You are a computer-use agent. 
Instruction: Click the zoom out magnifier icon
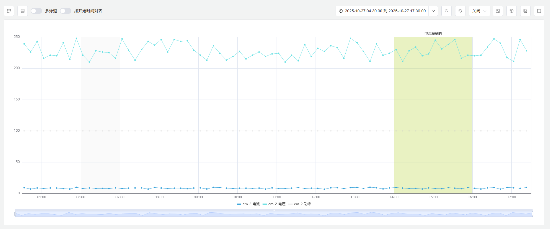click(x=447, y=11)
